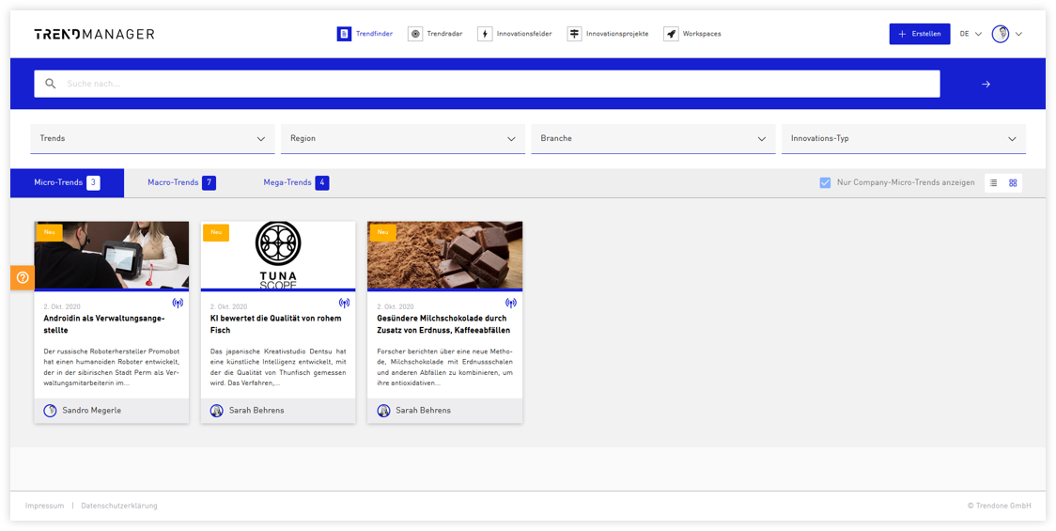Toggle Nur Company-Micro-Trends anzeigen checkbox

825,182
